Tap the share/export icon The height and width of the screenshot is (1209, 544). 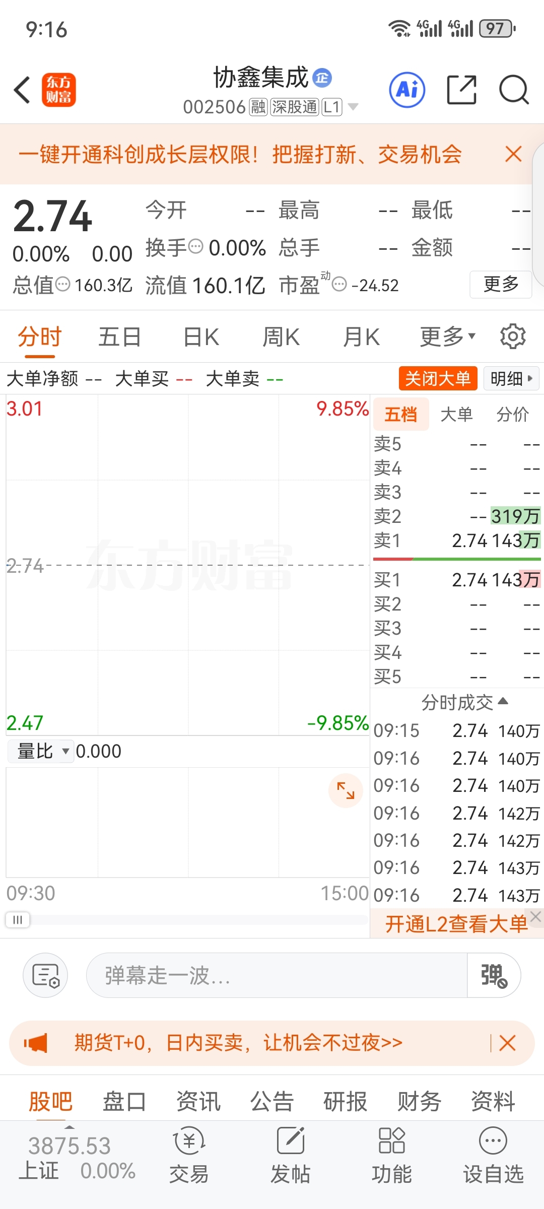click(462, 90)
